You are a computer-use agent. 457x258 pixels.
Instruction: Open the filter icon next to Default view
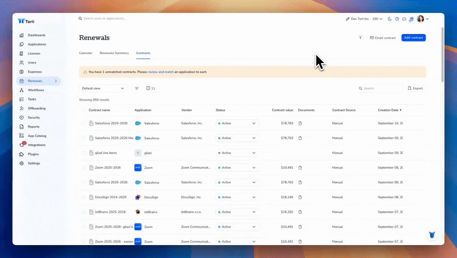pos(136,88)
